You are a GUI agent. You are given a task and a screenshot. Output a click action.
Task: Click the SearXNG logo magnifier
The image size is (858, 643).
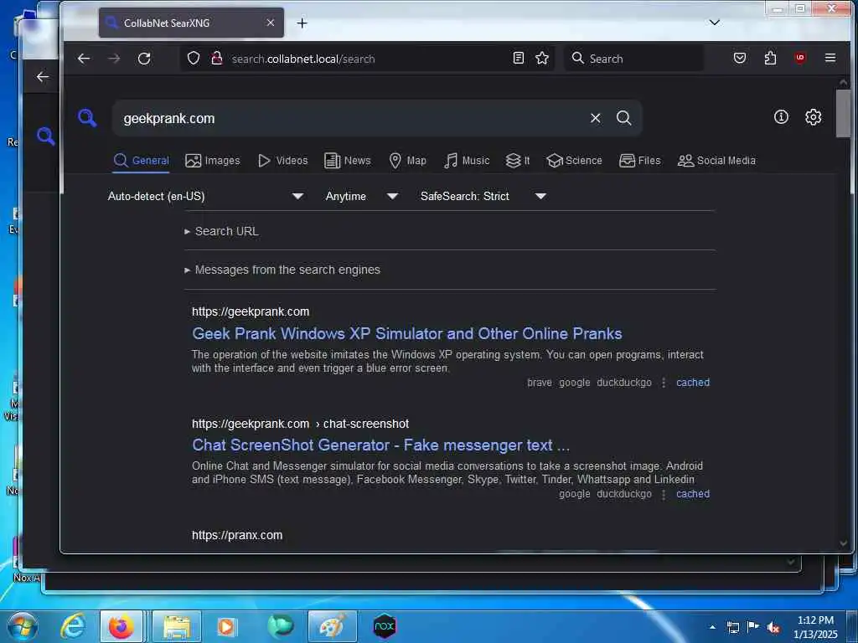(87, 117)
